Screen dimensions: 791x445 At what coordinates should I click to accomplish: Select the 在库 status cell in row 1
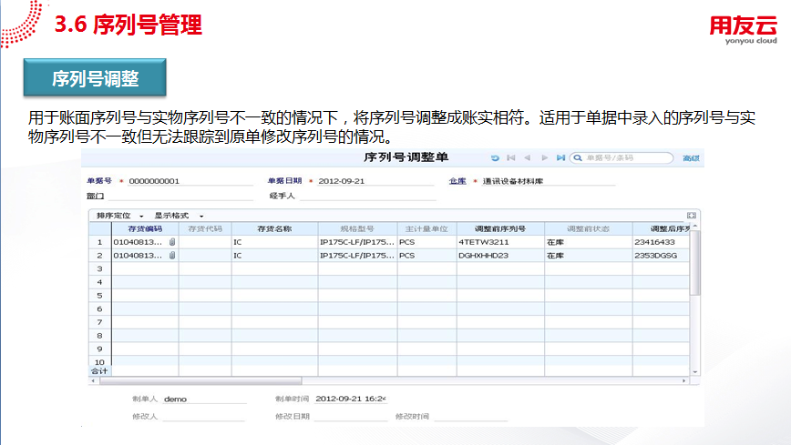[588, 242]
